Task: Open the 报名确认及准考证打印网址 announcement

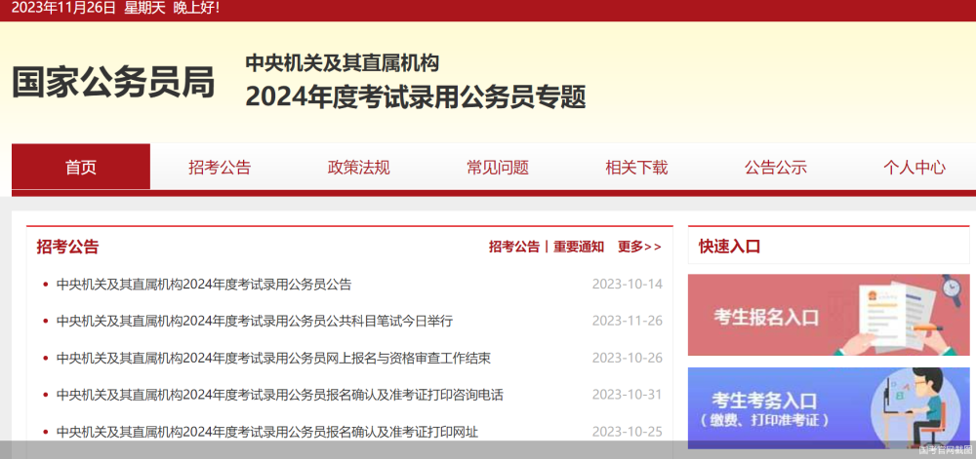Action: [267, 432]
